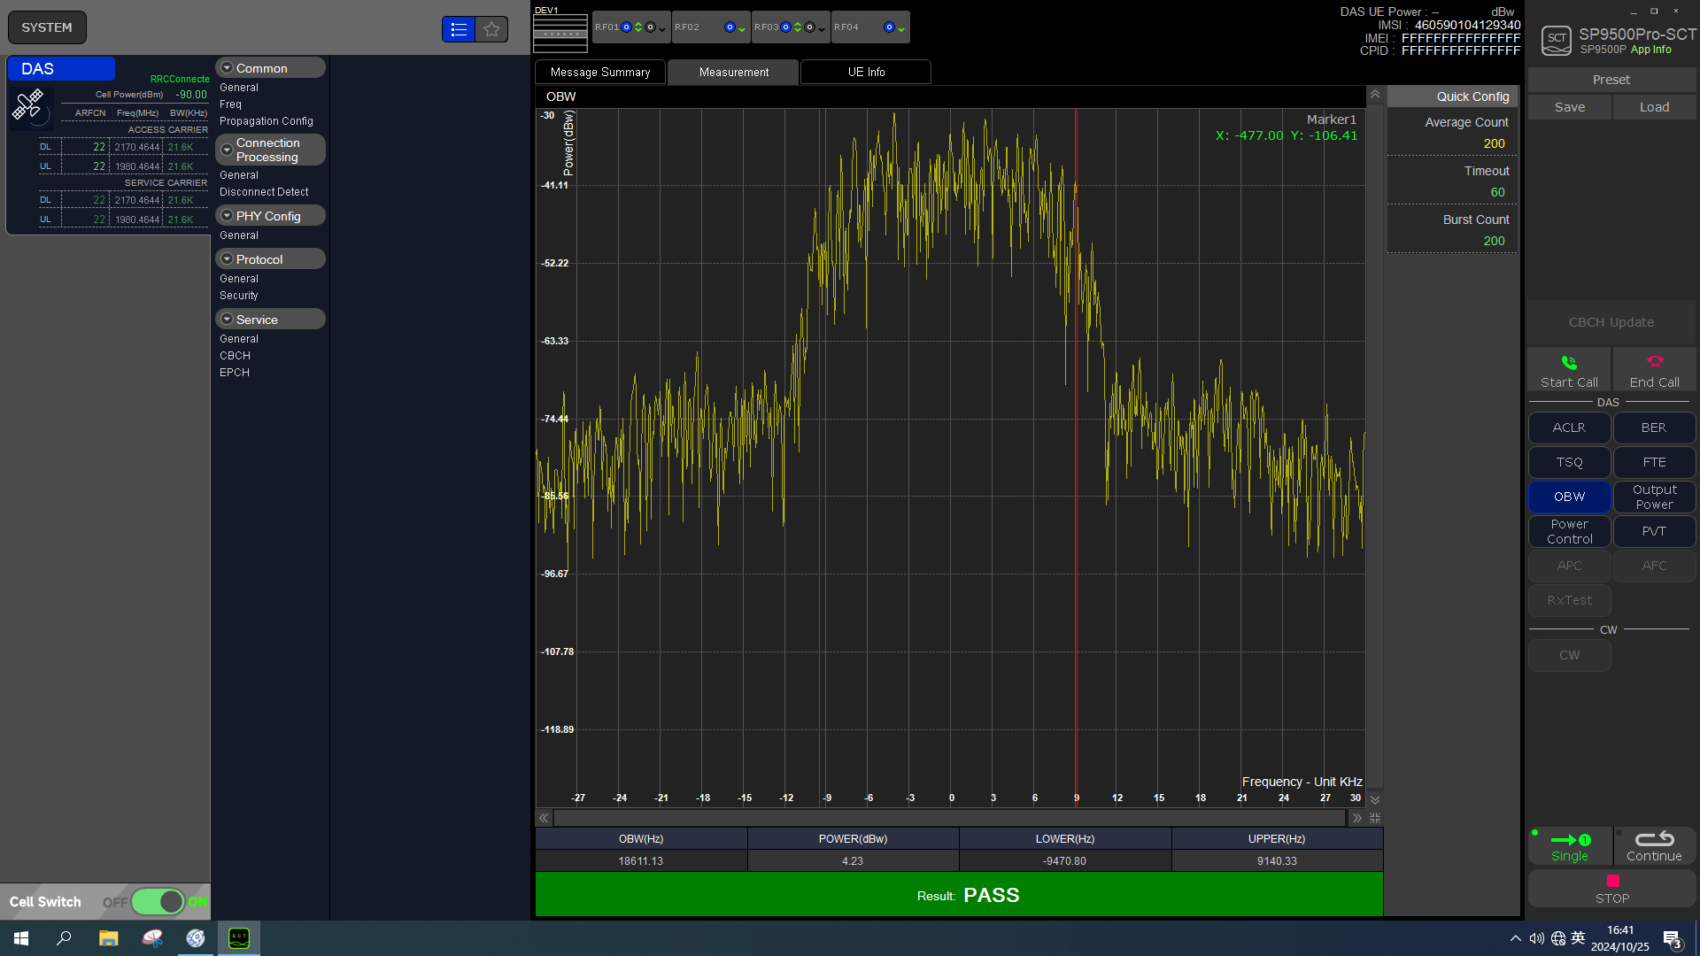The width and height of the screenshot is (1700, 956).
Task: Open Propagation Config under Common
Action: point(267,121)
